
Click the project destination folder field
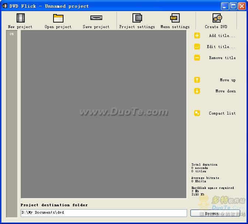(x=104, y=213)
